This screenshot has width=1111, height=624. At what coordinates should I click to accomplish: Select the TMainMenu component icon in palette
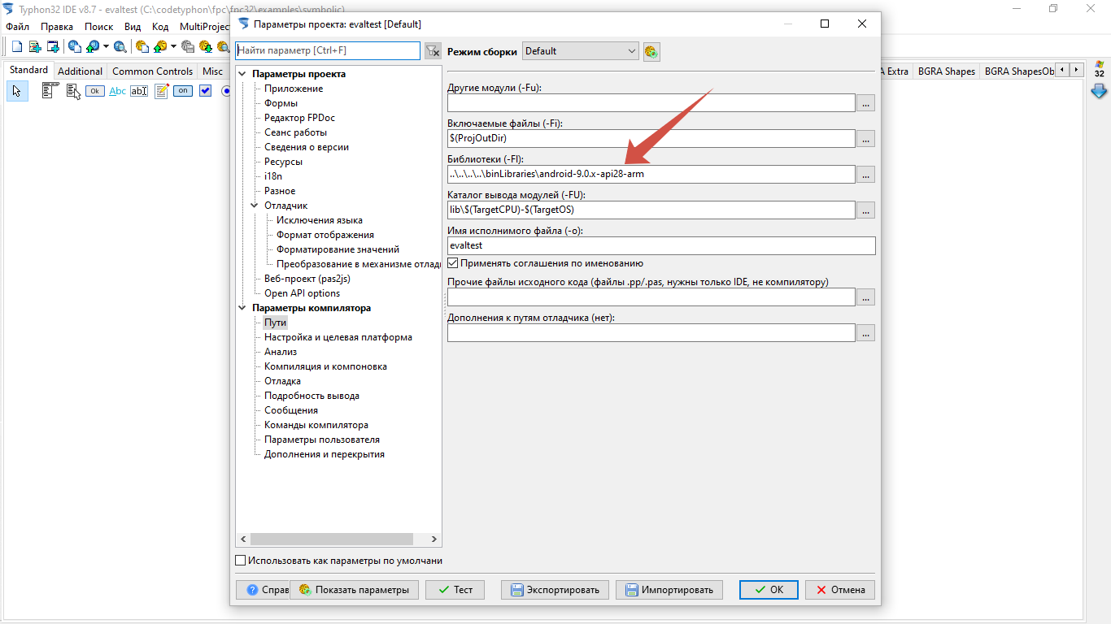50,91
